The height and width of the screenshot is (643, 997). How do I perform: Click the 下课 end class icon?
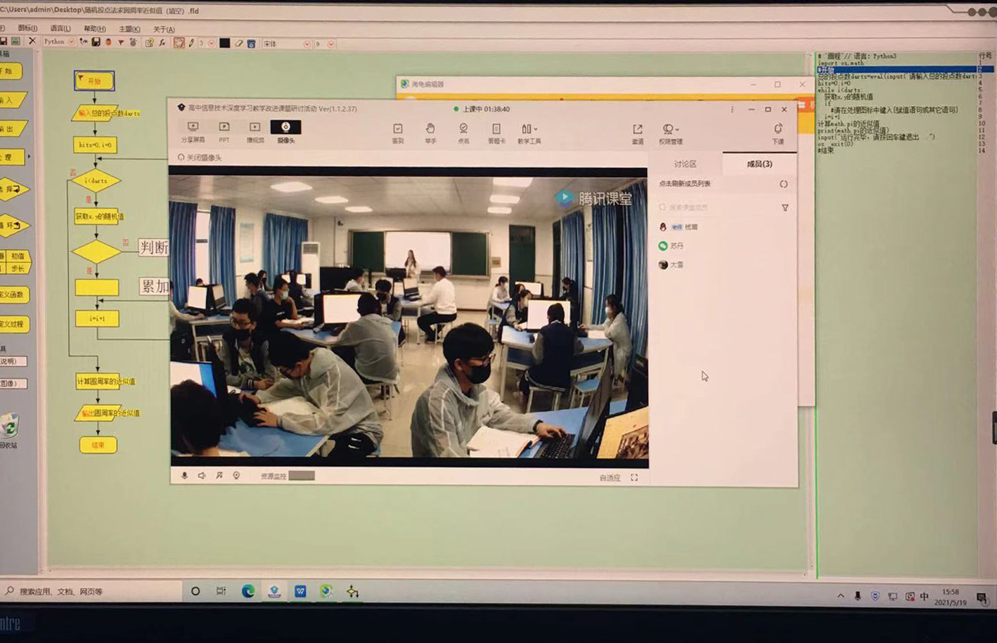coord(778,132)
